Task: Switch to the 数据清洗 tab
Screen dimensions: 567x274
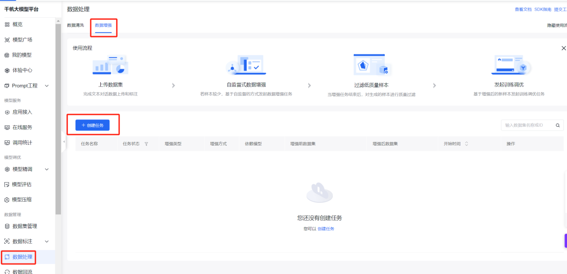Action: click(x=75, y=25)
